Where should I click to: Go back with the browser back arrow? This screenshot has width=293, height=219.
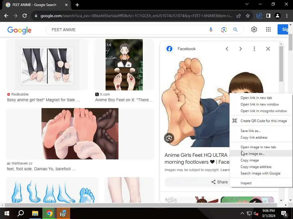[6, 16]
